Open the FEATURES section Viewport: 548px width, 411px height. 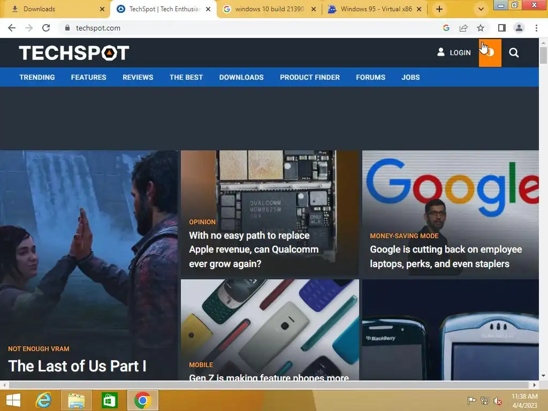tap(88, 77)
